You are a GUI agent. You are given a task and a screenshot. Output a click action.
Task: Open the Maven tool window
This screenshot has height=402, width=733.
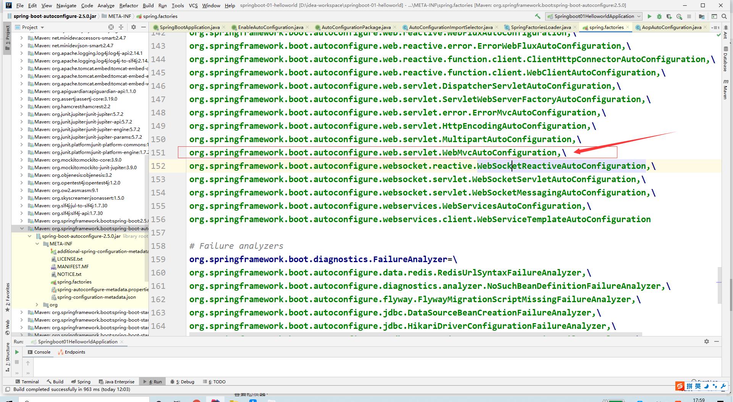click(x=725, y=90)
